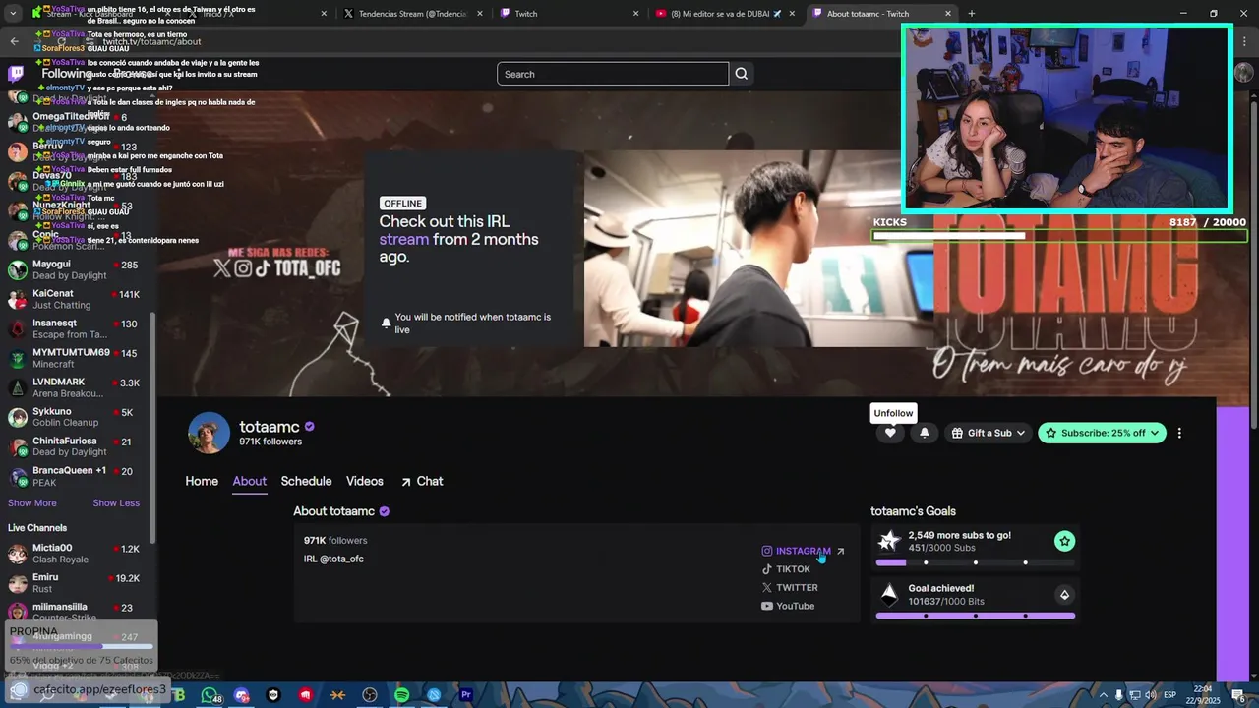Open Premiere Pro from the taskbar

466,695
